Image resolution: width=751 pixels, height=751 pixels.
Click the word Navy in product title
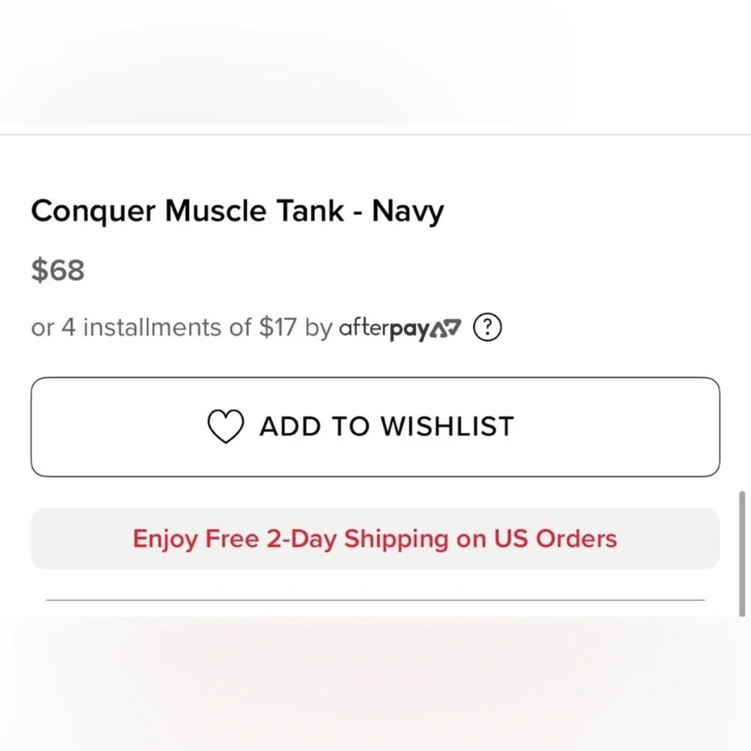point(408,211)
